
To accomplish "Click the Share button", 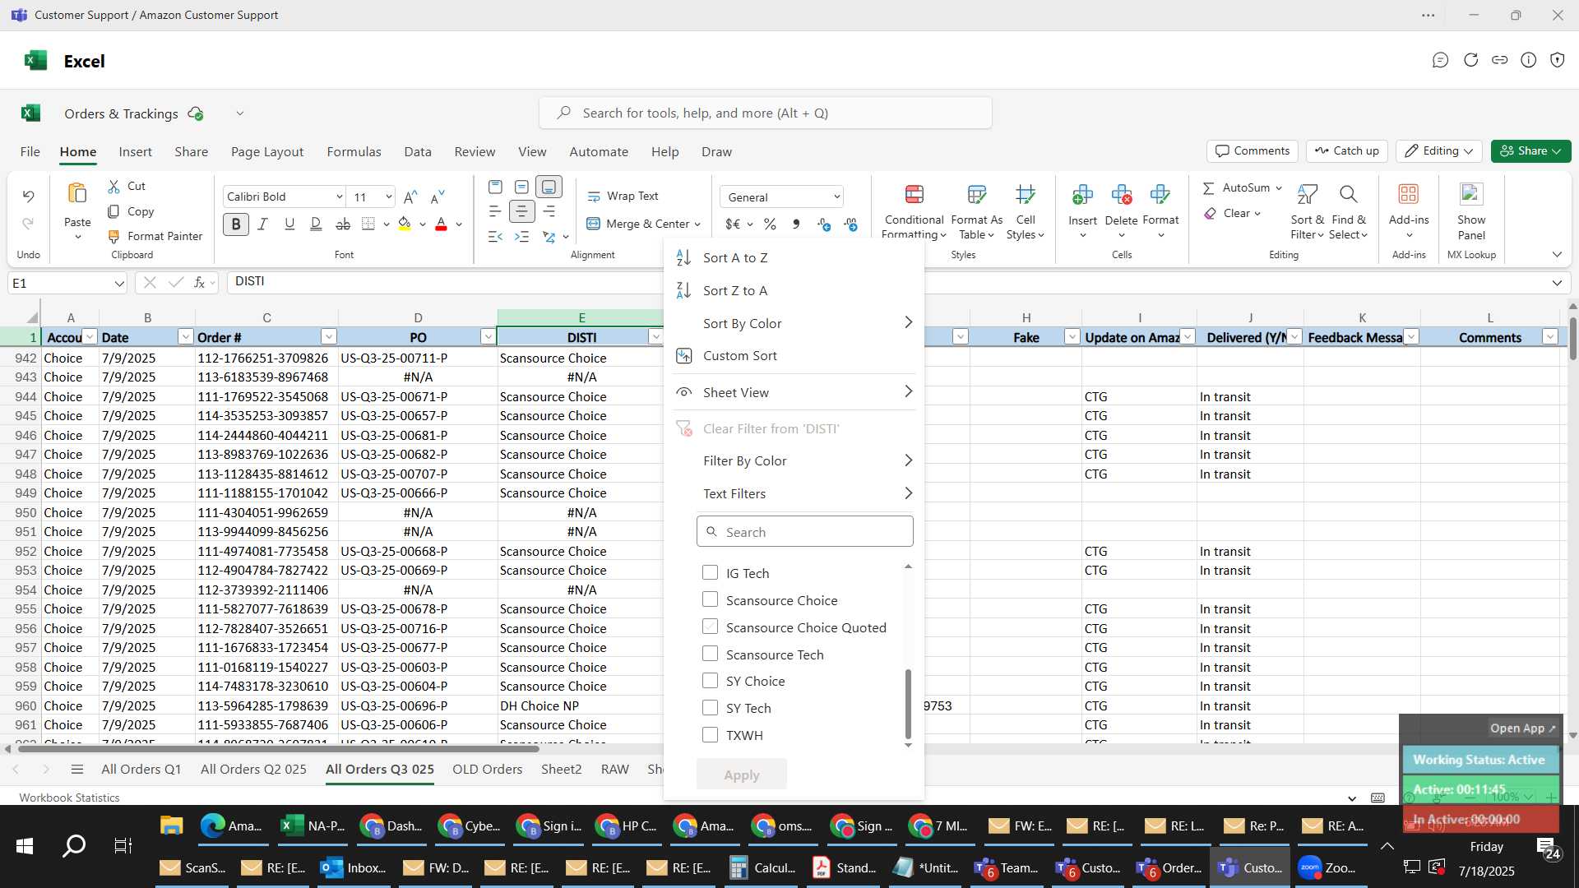I will (x=1530, y=151).
